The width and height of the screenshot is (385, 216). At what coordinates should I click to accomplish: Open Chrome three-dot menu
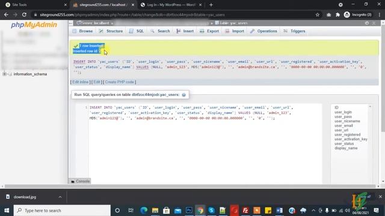click(x=380, y=14)
